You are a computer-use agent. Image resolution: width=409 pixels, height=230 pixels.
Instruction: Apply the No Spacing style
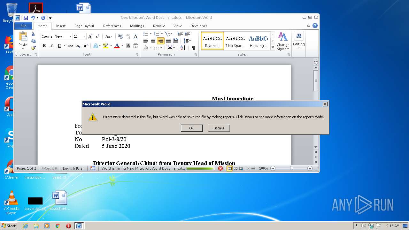(235, 41)
